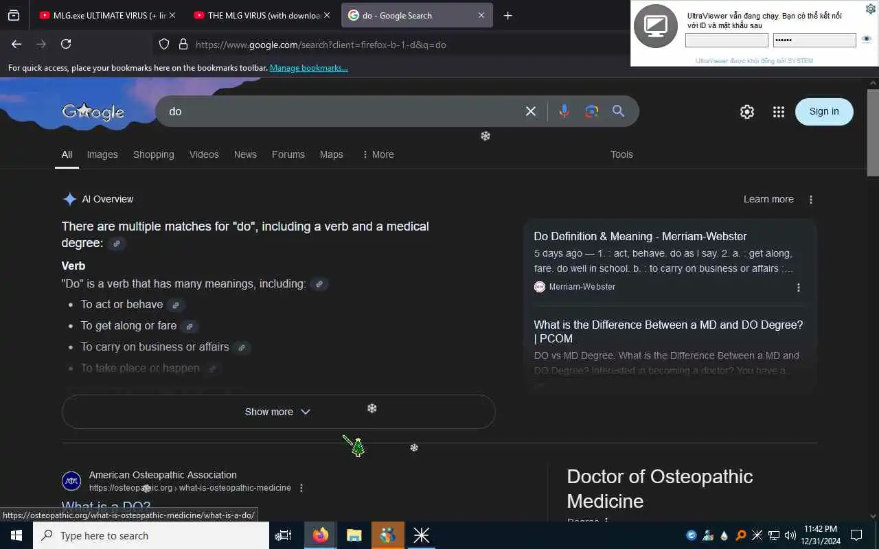Click the UltraViewer password field
This screenshot has height=549, width=879.
coord(814,40)
